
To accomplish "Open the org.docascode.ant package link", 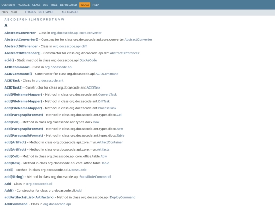I will (49, 80).
